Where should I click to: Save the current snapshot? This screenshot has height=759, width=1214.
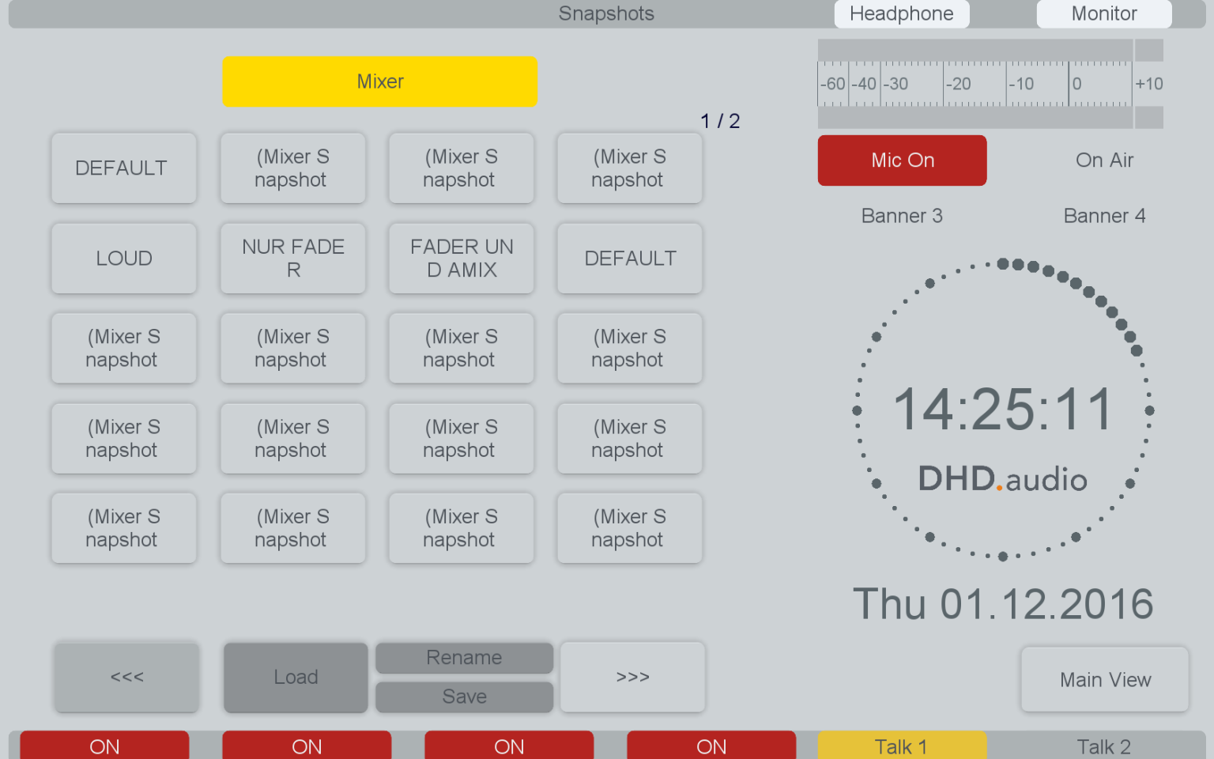[464, 697]
